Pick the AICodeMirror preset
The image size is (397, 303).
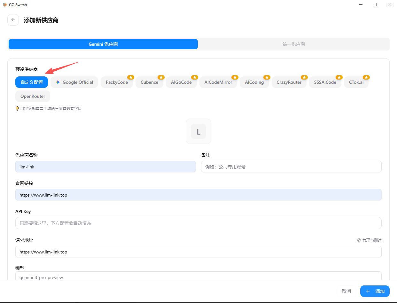point(218,82)
